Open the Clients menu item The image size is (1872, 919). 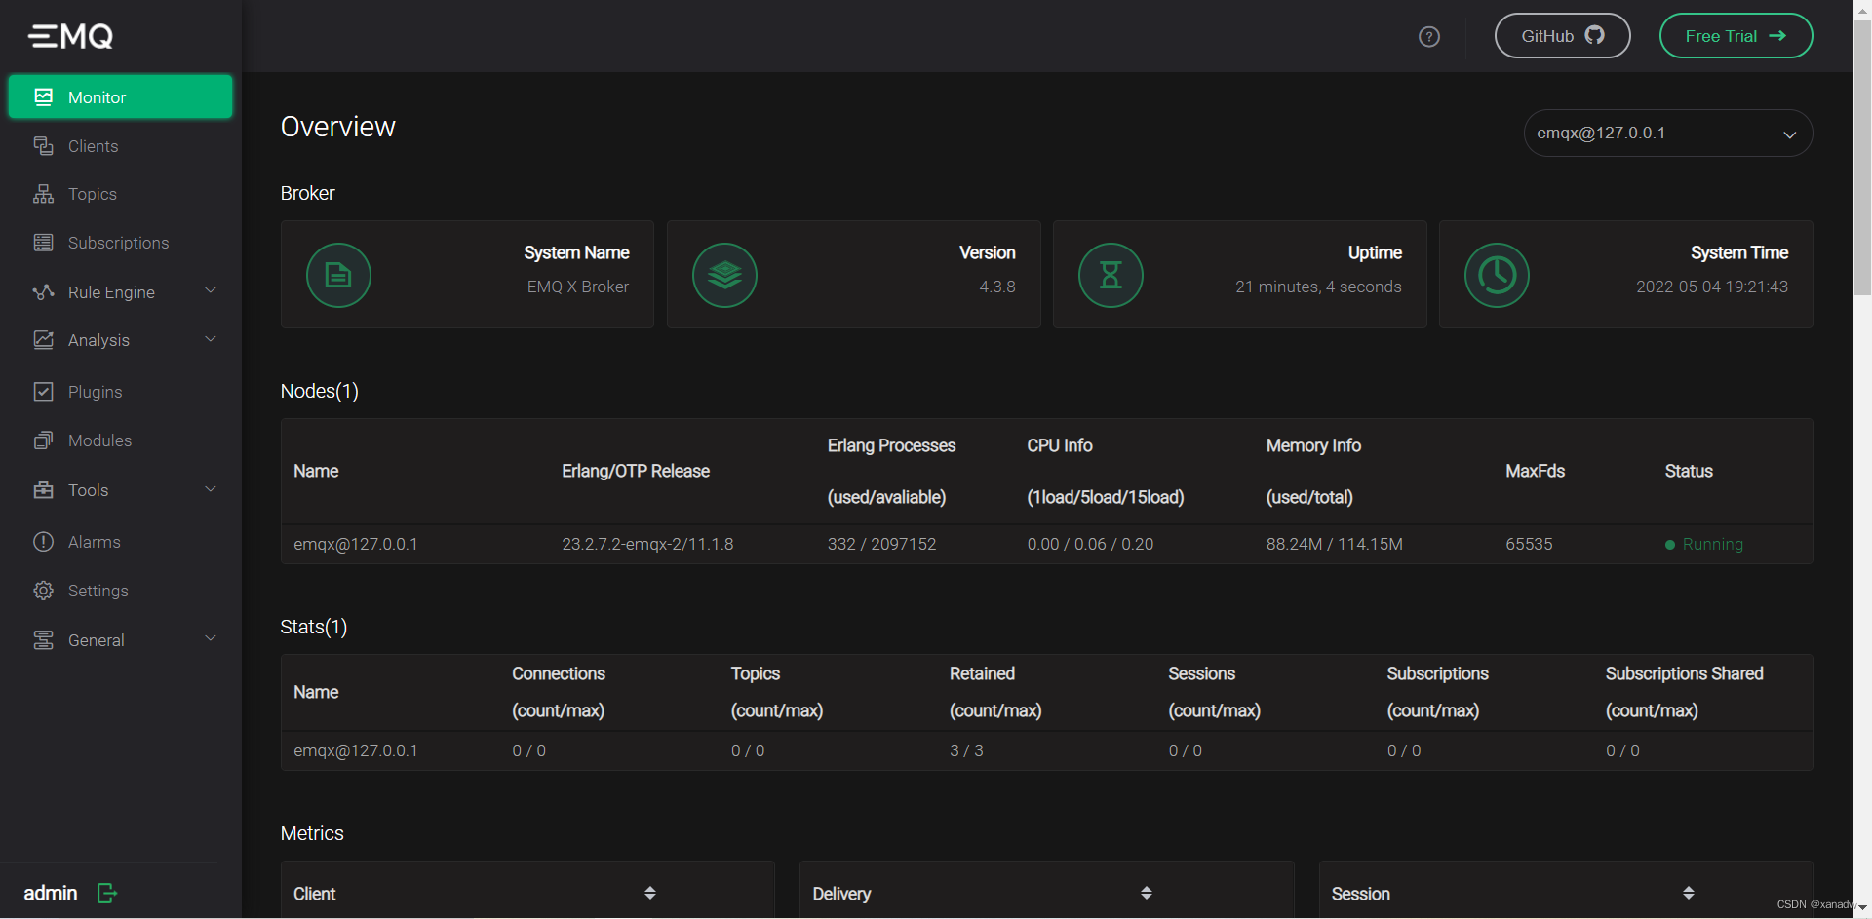(x=93, y=146)
